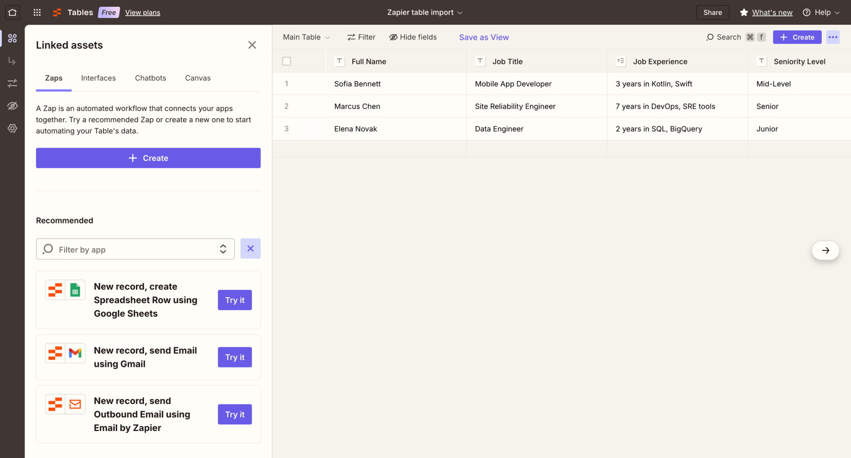The width and height of the screenshot is (851, 458).
Task: Select the Site Reliability Engineer cell
Action: (537, 106)
